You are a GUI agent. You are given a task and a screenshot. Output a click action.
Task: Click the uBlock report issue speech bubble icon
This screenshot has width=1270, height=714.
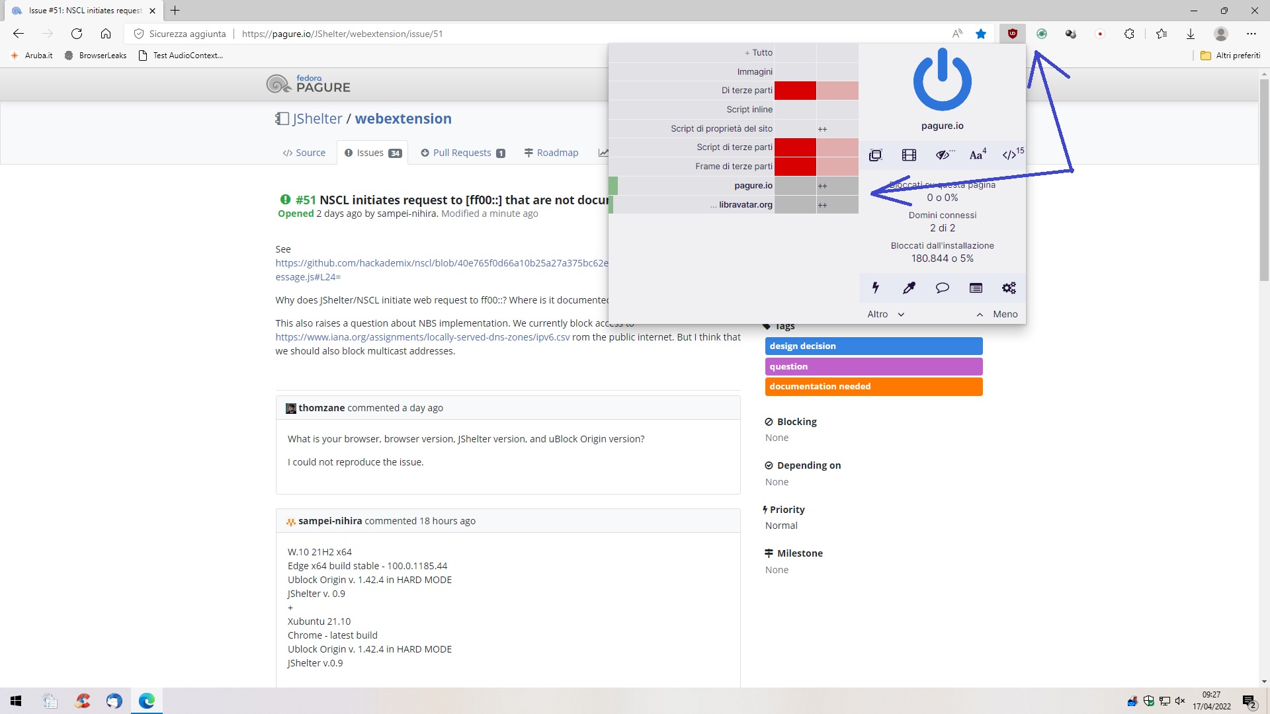[943, 288]
